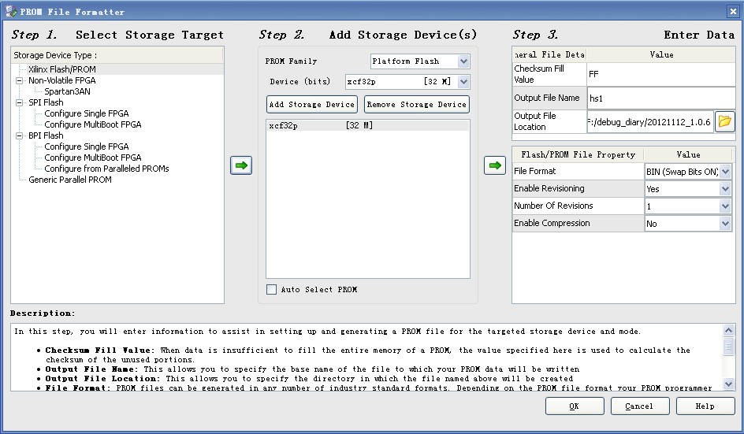
Task: Select Xilinx Flash/PROM storage type
Action: [x=62, y=69]
